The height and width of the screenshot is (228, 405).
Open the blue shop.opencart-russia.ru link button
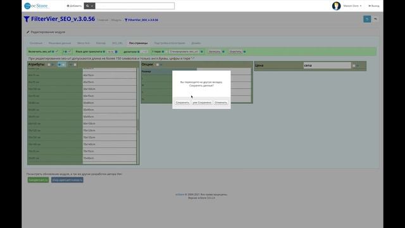(67, 180)
